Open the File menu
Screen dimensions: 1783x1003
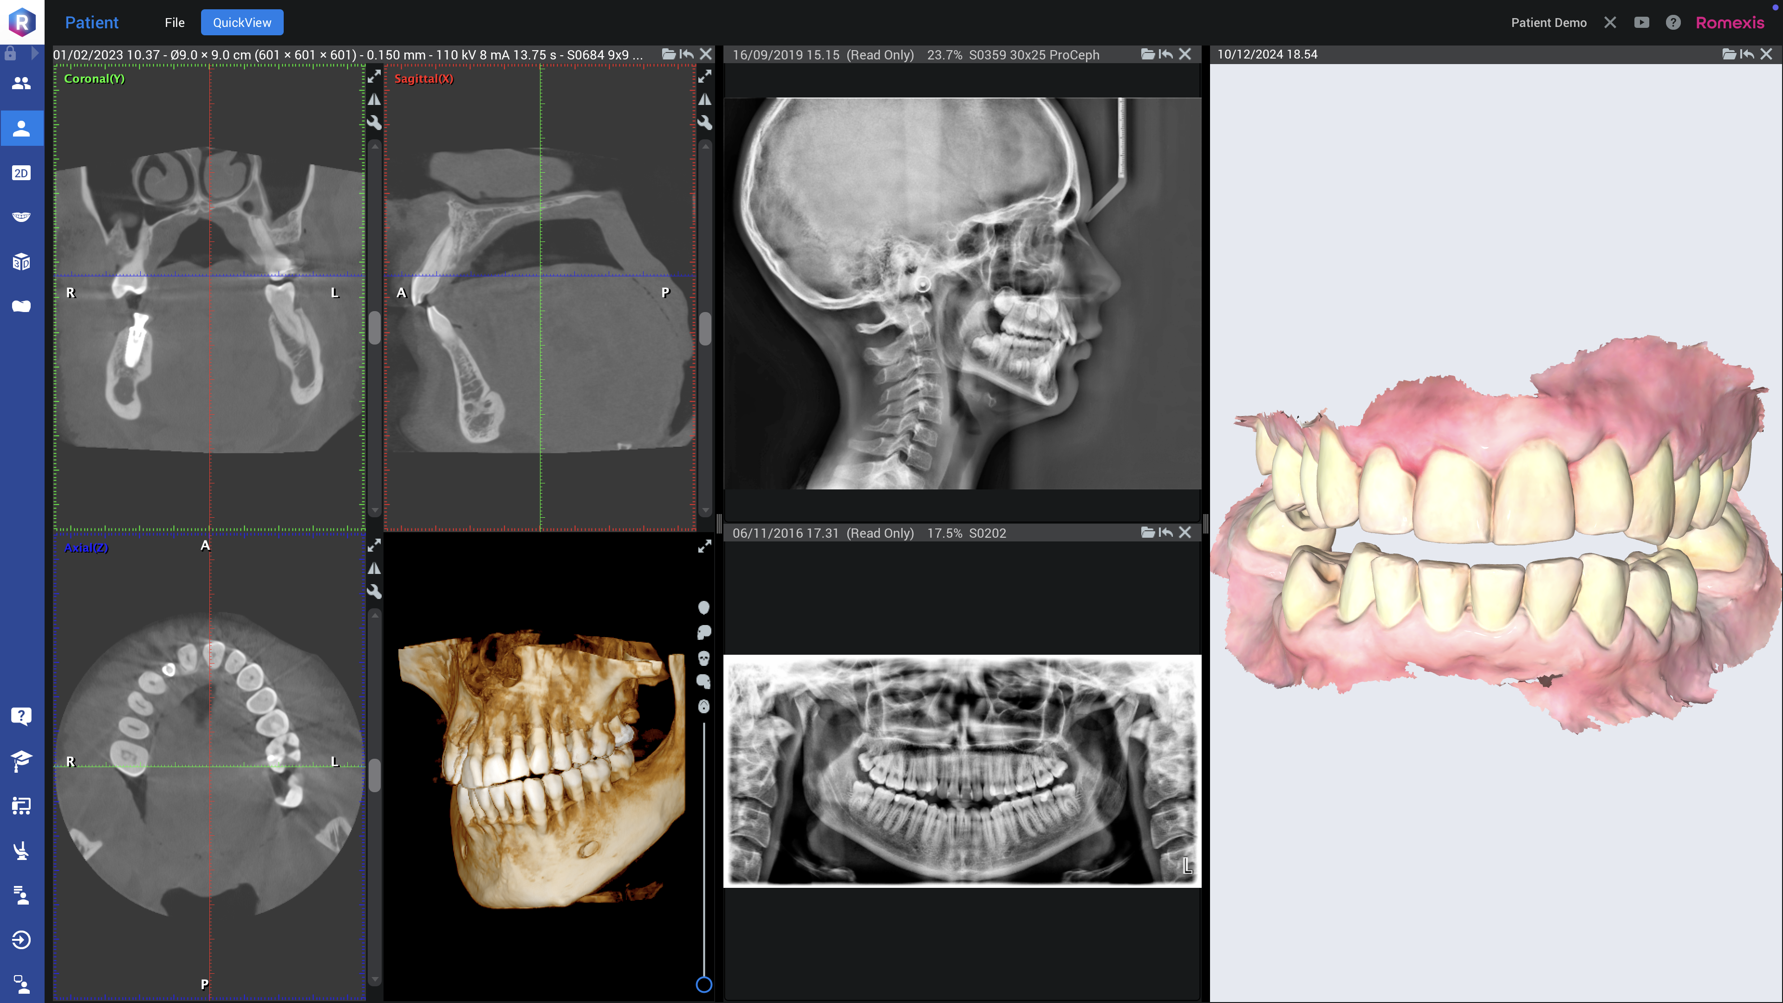click(175, 22)
